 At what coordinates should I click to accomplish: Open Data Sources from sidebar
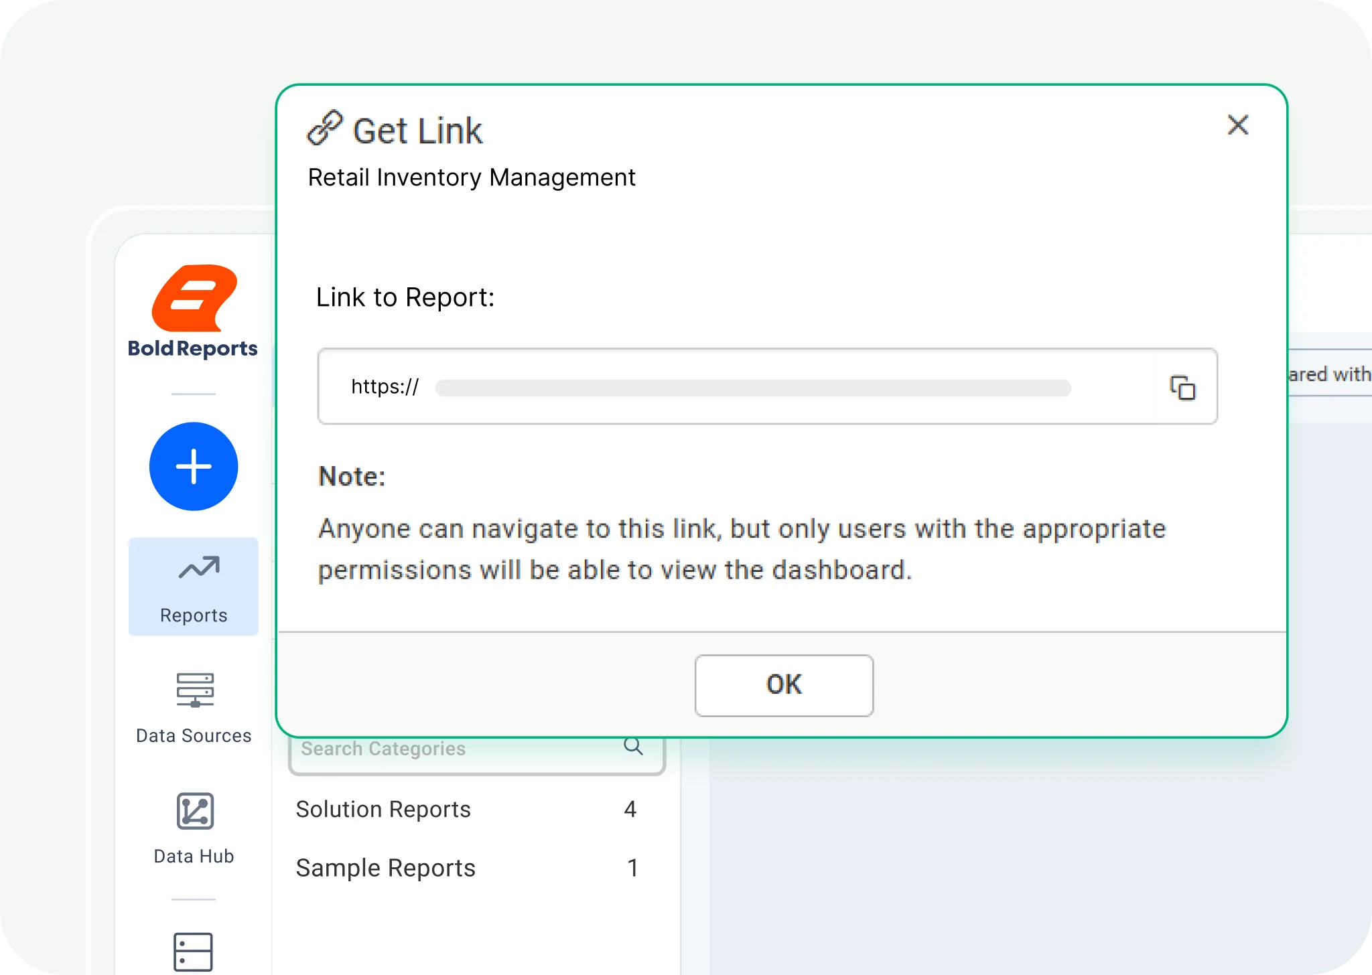point(195,690)
